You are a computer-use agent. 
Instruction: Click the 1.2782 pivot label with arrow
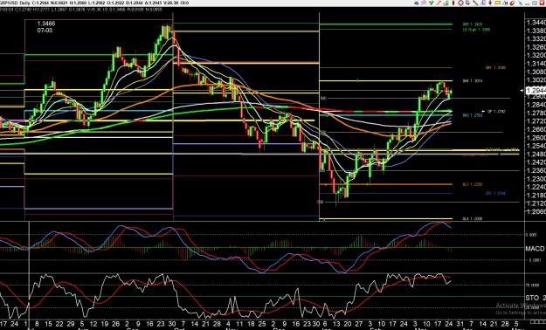point(496,112)
